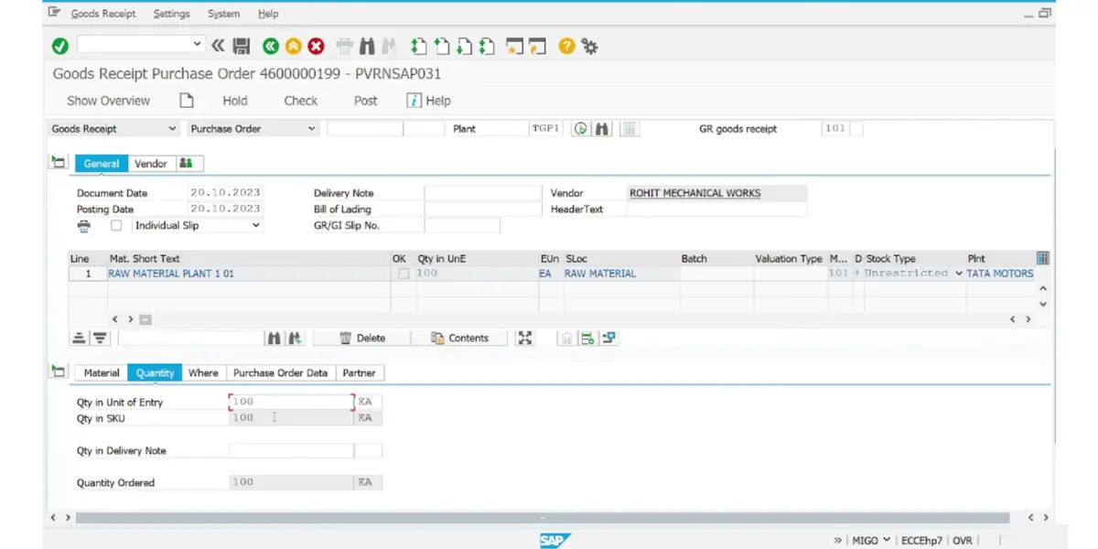The height and width of the screenshot is (549, 1098).
Task: Click the Bill of Lading input field
Action: point(483,209)
